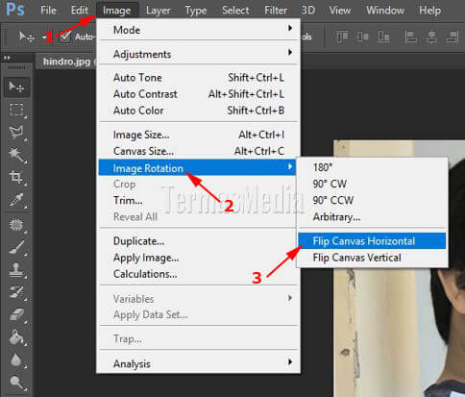Image resolution: width=465 pixels, height=397 pixels.
Task: Open the Image Rotation submenu entry
Action: [197, 168]
